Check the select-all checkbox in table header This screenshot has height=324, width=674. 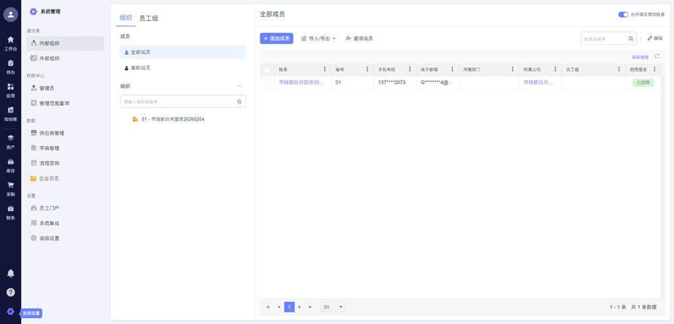point(268,69)
